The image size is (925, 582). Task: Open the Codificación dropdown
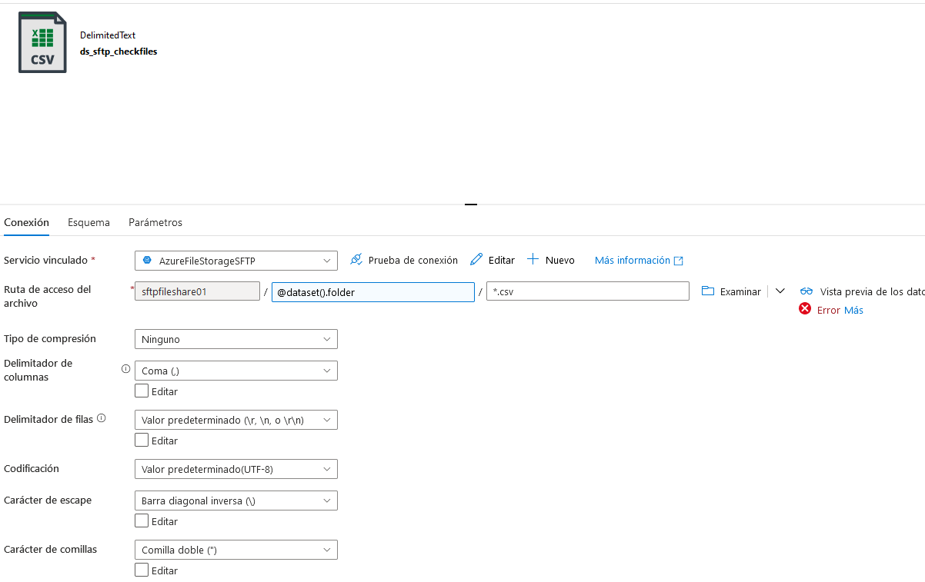point(236,469)
